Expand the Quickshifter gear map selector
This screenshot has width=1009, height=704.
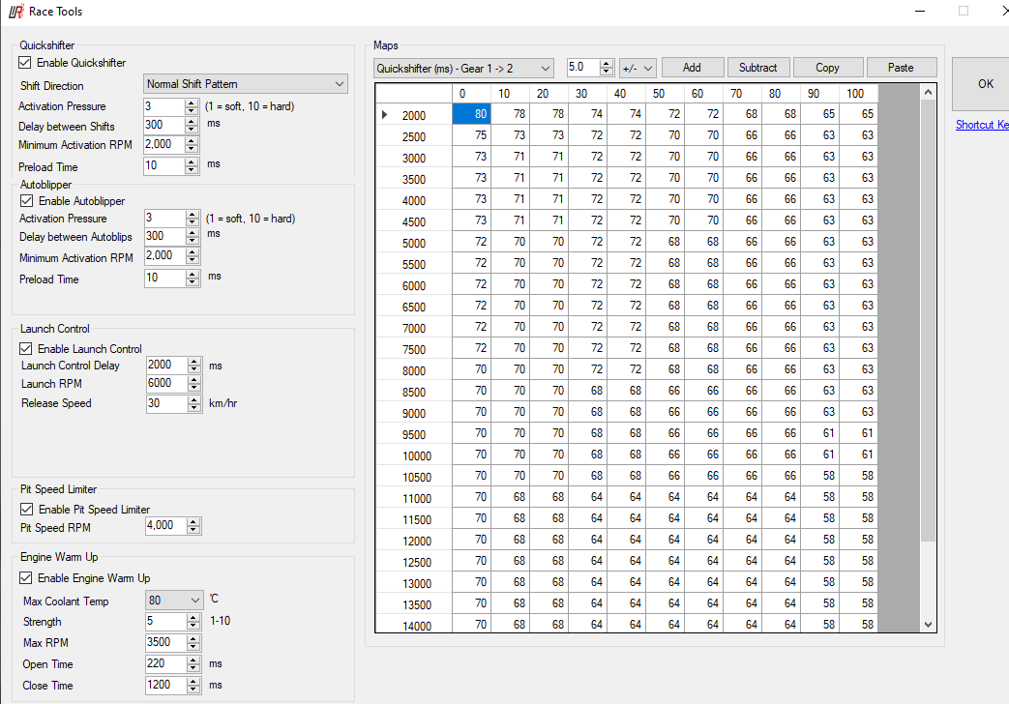(463, 68)
